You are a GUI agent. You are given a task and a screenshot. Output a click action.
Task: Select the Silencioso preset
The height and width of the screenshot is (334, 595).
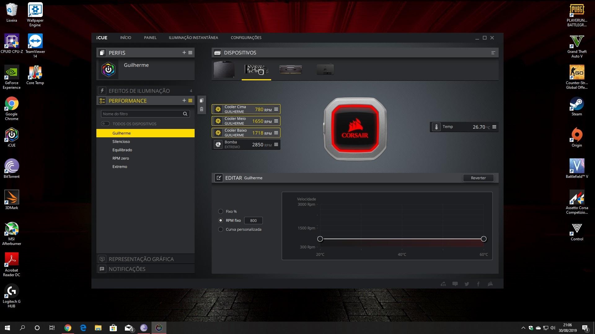(145, 141)
